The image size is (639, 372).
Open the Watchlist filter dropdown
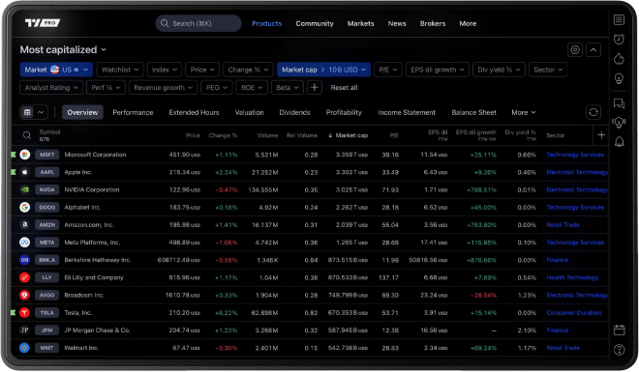(120, 70)
